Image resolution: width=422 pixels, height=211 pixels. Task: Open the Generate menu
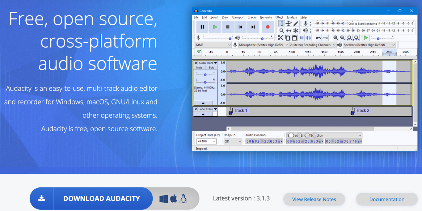click(266, 17)
